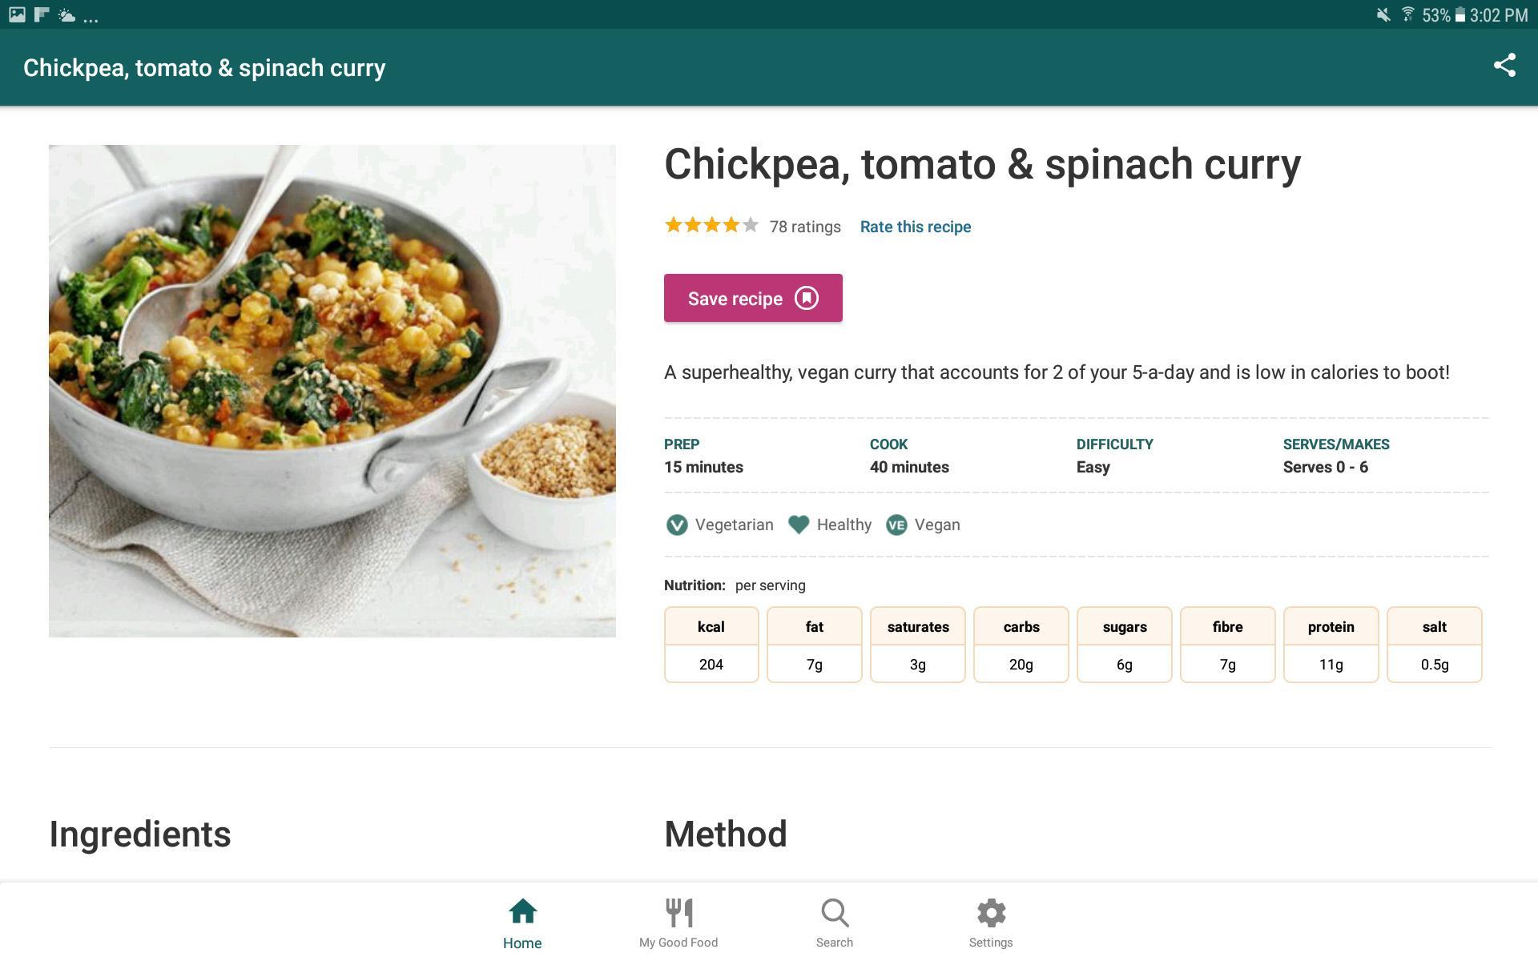Tap the Vegan VE badge icon
This screenshot has height=961, width=1538.
896,525
